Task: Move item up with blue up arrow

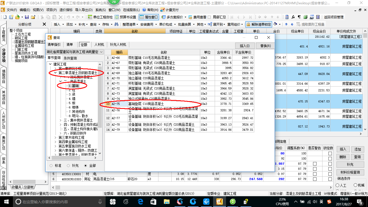Action: point(286,24)
